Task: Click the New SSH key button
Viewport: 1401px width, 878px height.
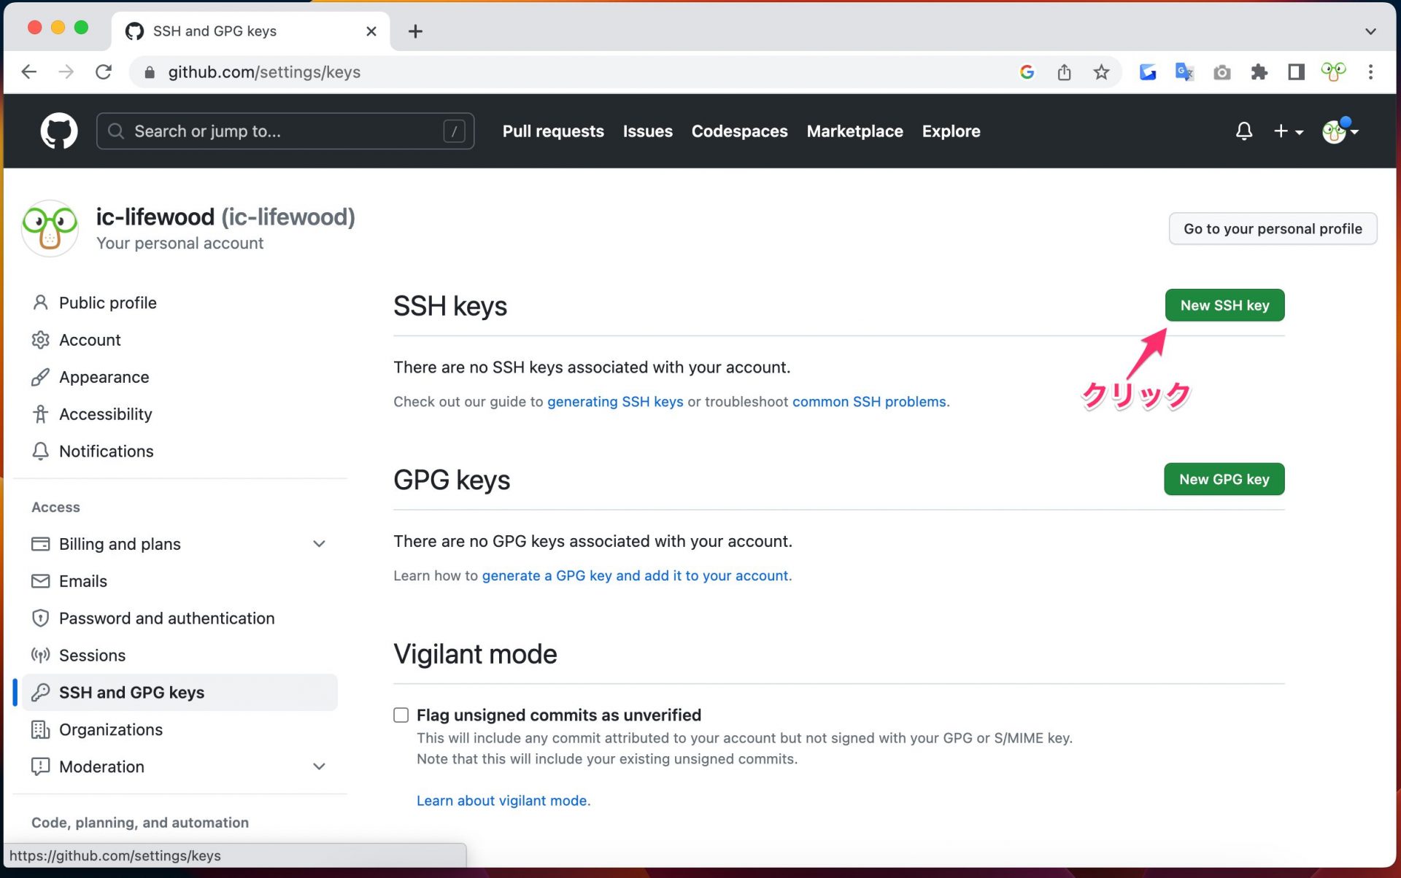Action: 1224,306
